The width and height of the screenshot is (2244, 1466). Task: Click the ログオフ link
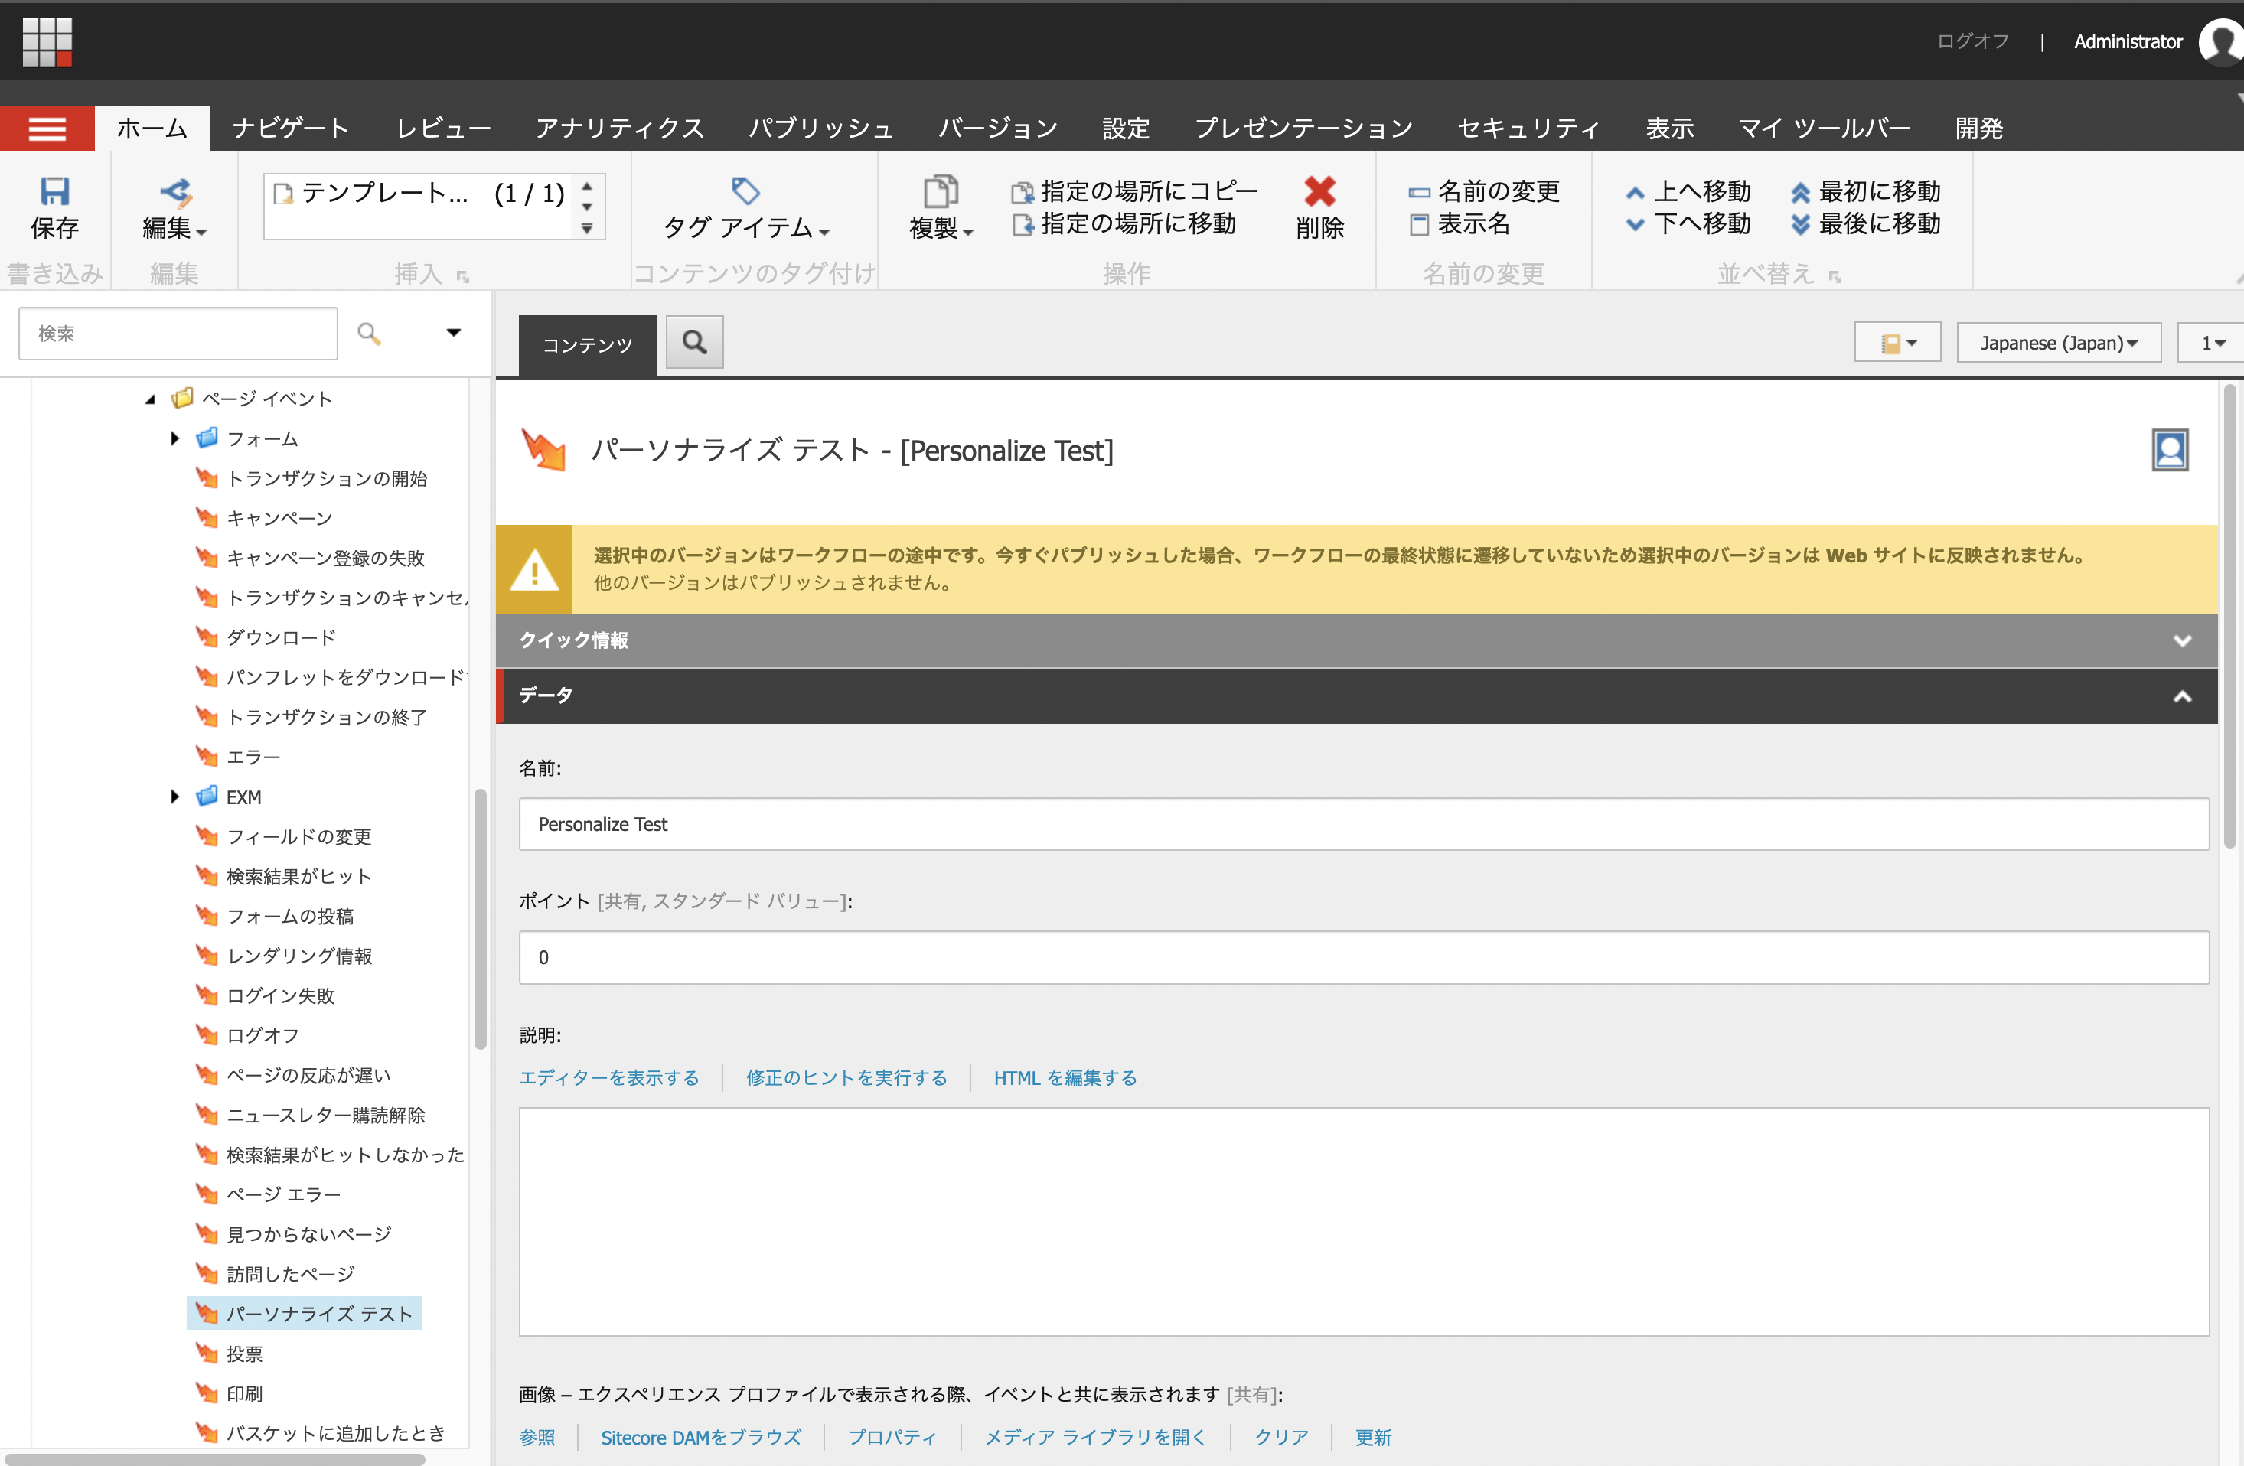click(1972, 41)
